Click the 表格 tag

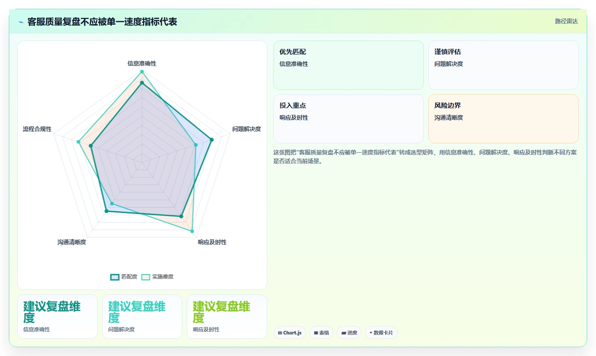[x=321, y=333]
